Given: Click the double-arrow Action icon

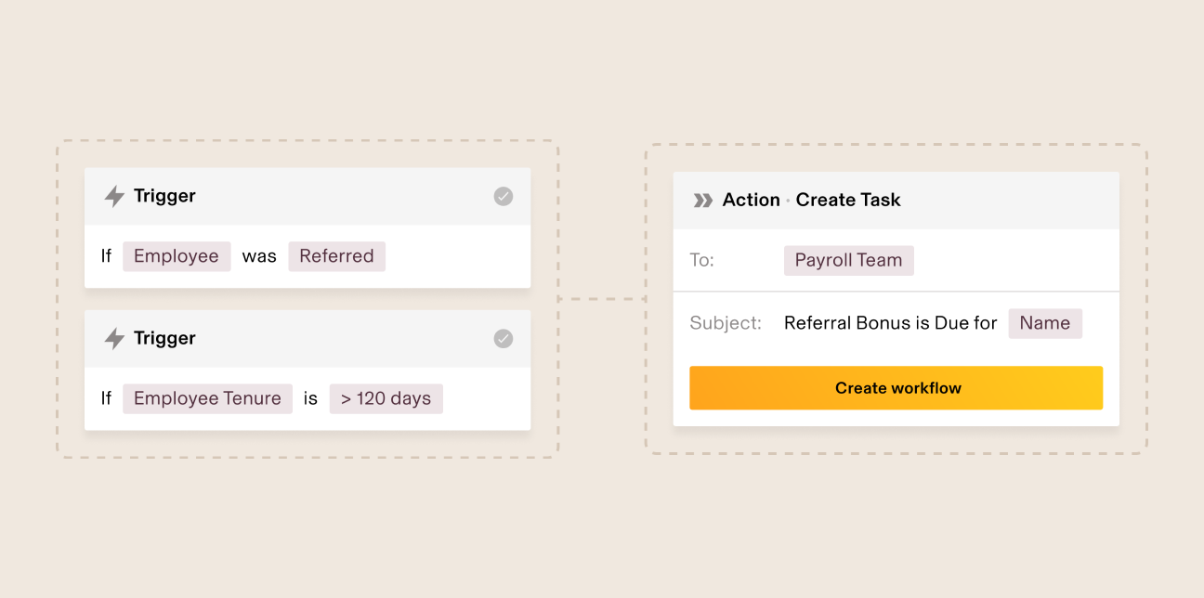Looking at the screenshot, I should [703, 200].
